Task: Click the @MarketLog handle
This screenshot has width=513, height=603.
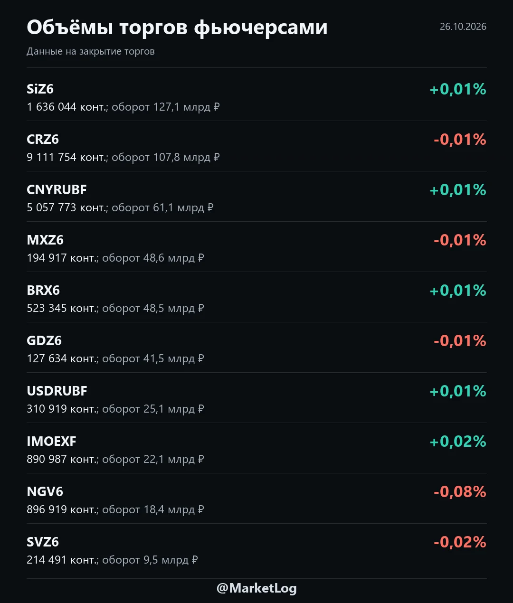Action: 256,588
